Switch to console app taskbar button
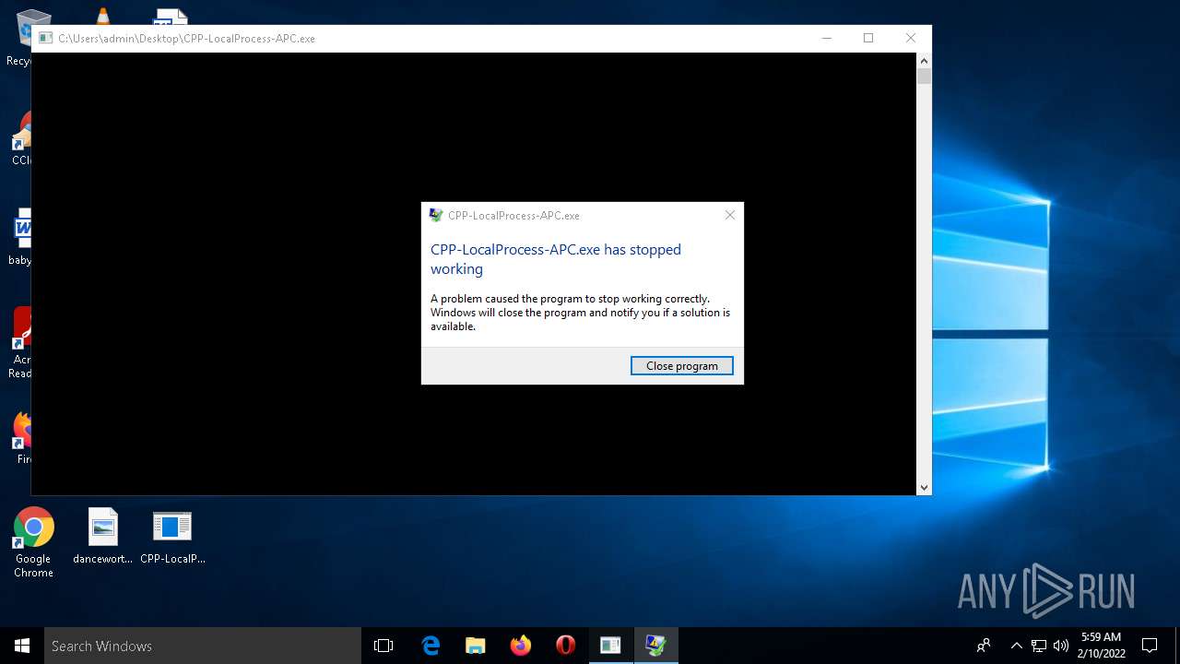1180x664 pixels. click(x=611, y=646)
